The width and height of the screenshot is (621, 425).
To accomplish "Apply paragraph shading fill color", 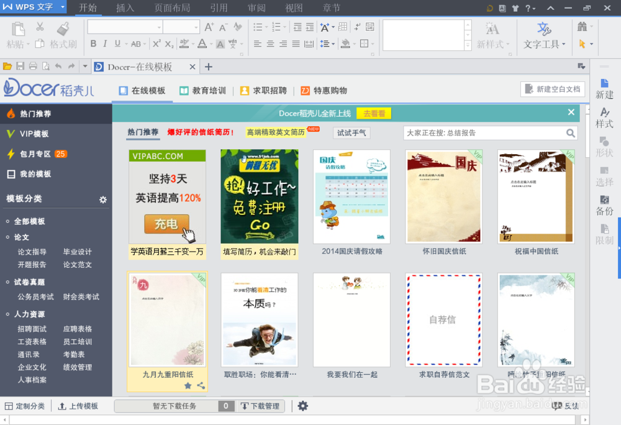I will tap(345, 43).
